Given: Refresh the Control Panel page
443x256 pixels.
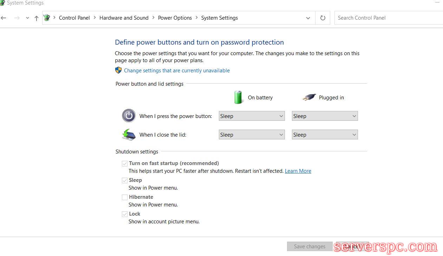Looking at the screenshot, I should [x=323, y=18].
